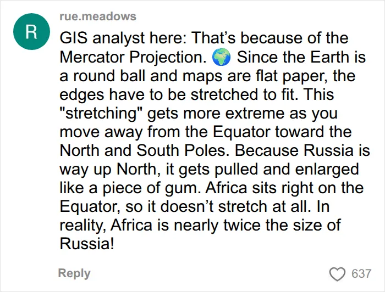Click "Because Russia is" text
The image size is (385, 292).
302,150
